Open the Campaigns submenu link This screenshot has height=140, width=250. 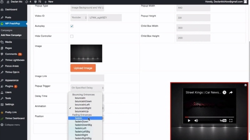coord(7,30)
